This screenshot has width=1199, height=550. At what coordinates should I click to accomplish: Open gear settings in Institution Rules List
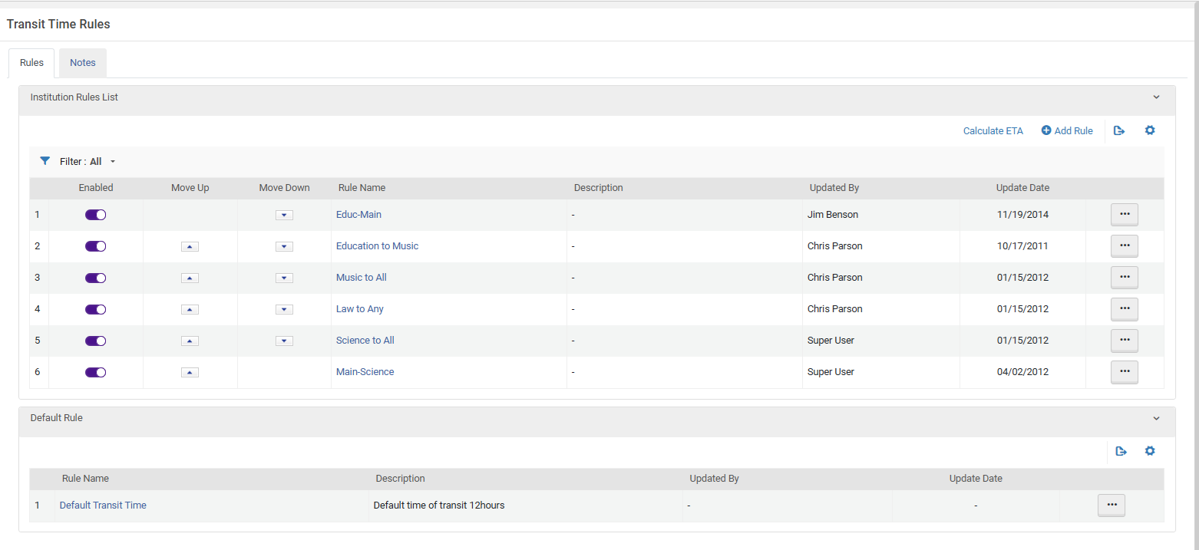[x=1149, y=131]
